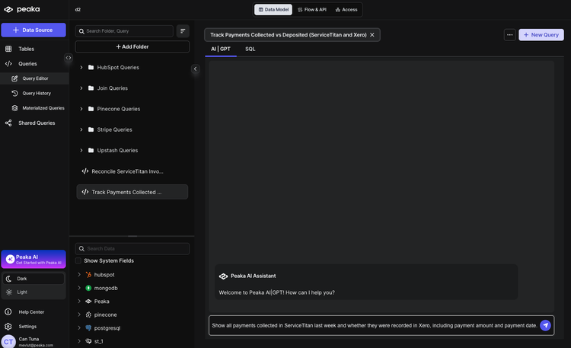Click the Peaka AI Assistant logo icon

point(223,276)
